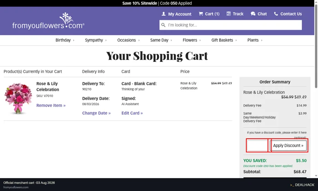Image resolution: width=318 pixels, height=191 pixels.
Task: Start a Chat from header
Action: [x=259, y=14]
